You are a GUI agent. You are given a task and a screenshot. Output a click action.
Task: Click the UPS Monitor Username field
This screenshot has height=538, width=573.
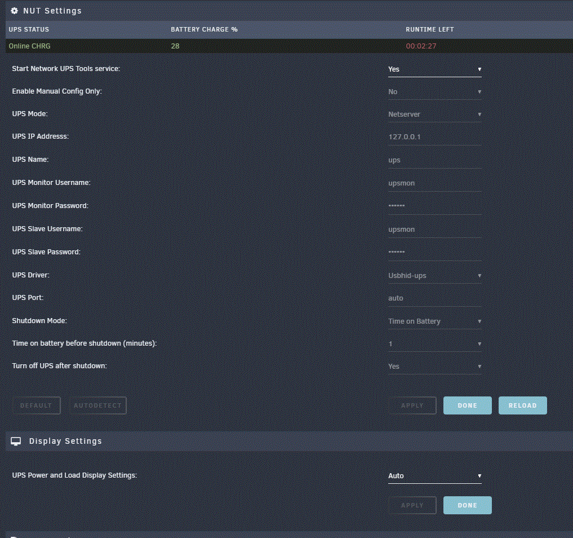[x=434, y=183]
